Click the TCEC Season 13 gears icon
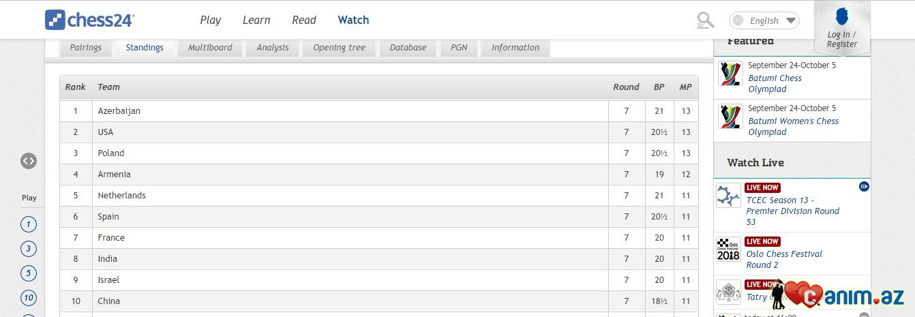The height and width of the screenshot is (317, 915). pos(728,196)
